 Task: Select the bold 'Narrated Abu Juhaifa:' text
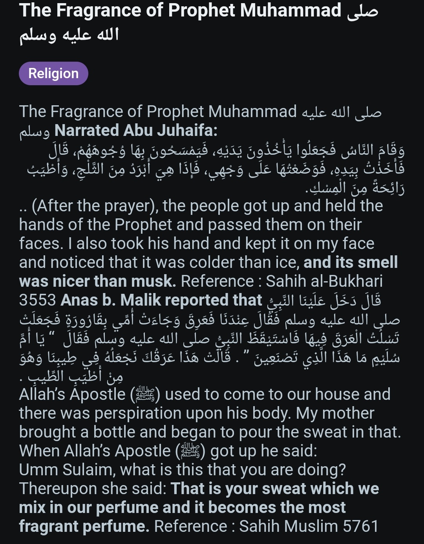pos(136,130)
